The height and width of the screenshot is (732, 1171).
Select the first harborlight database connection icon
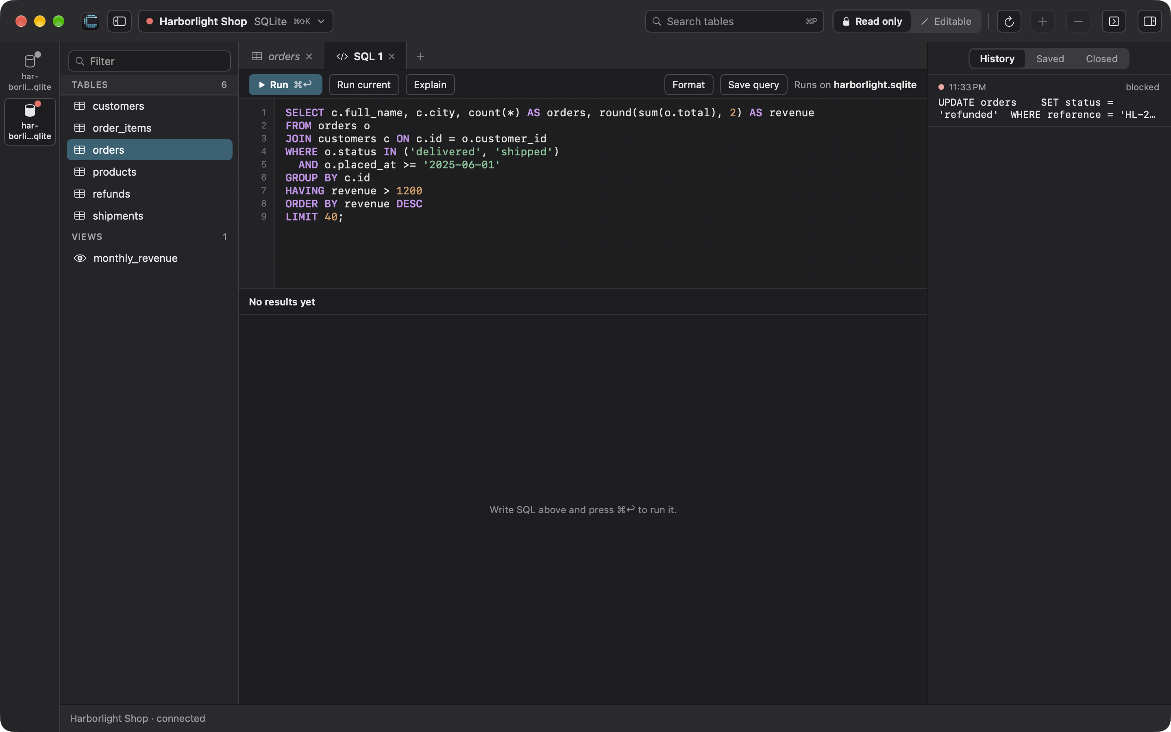click(x=30, y=72)
